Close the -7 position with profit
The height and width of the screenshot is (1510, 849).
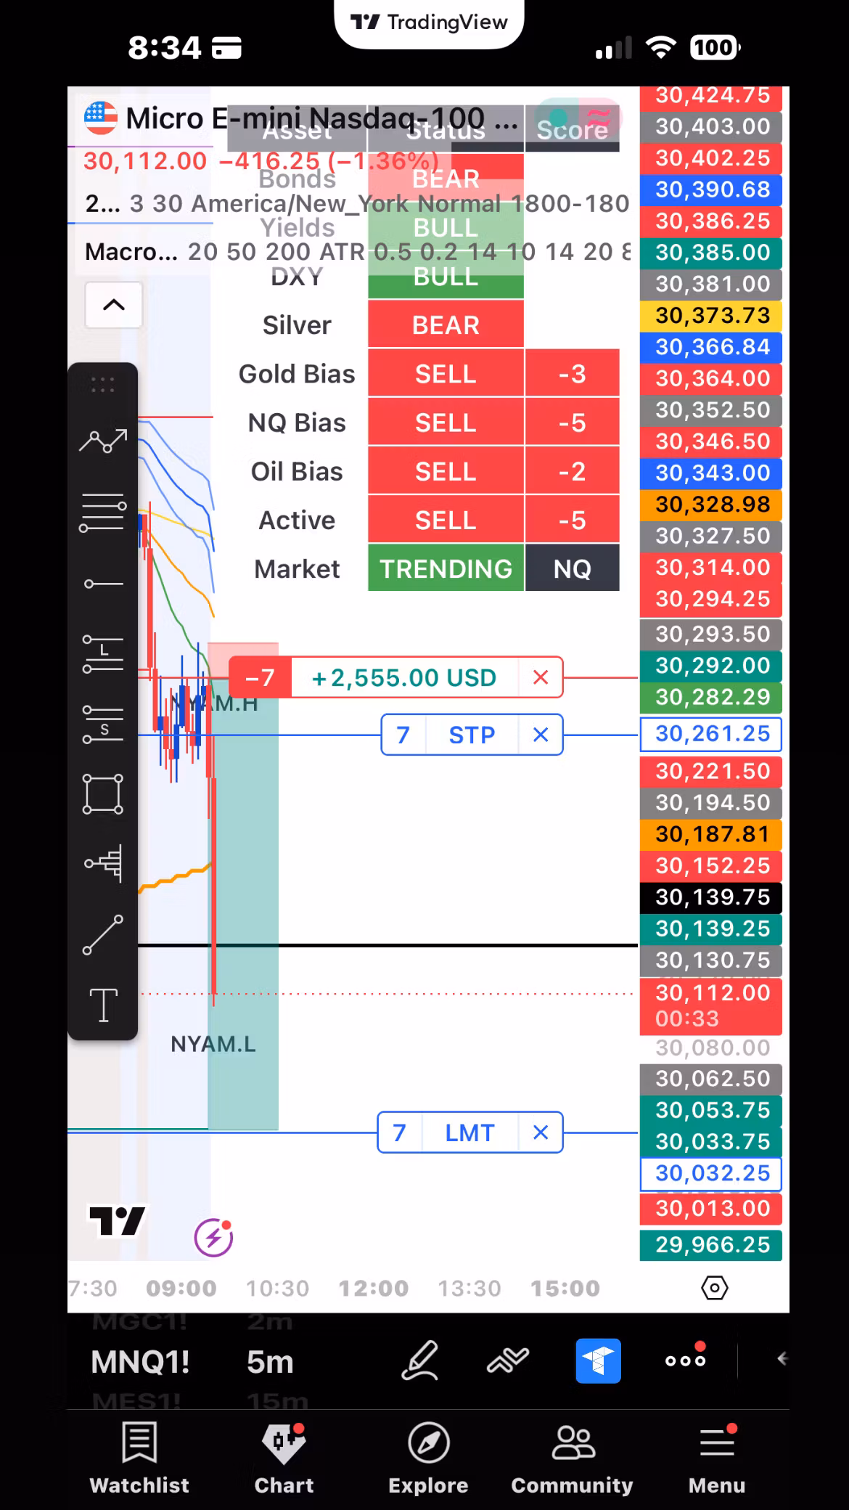click(x=541, y=677)
